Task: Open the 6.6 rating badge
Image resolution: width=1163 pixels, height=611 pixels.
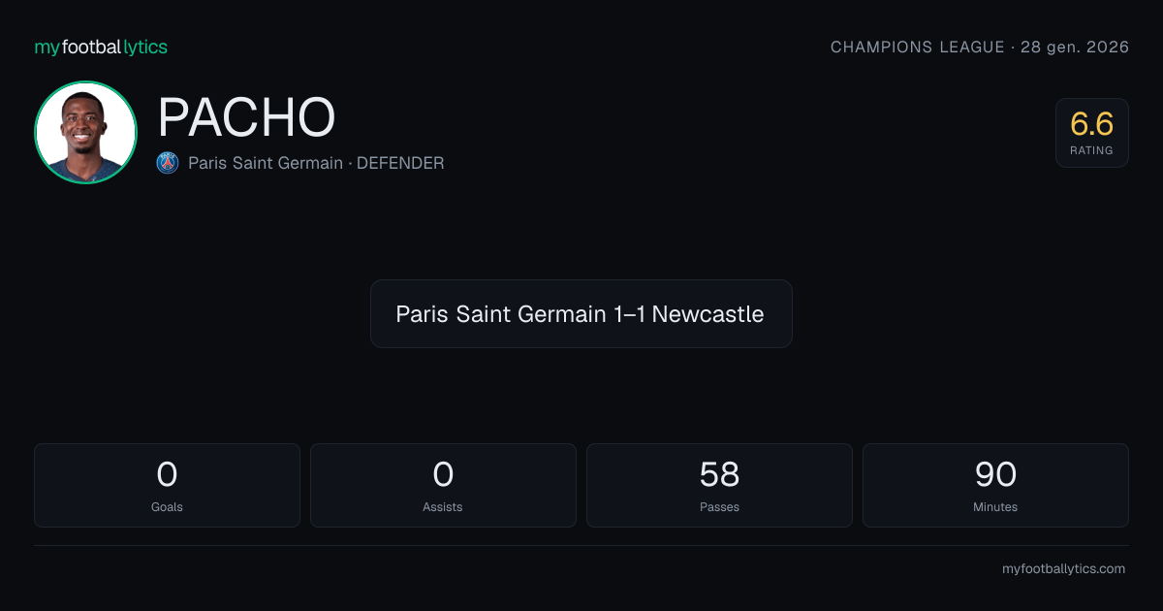Action: (1091, 133)
